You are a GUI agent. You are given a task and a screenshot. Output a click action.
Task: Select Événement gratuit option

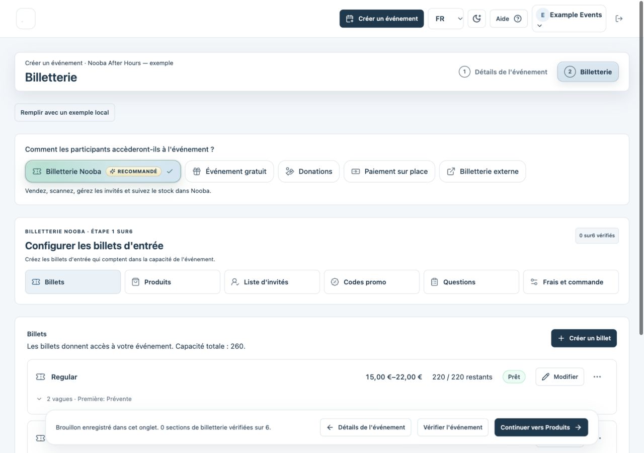pos(229,172)
